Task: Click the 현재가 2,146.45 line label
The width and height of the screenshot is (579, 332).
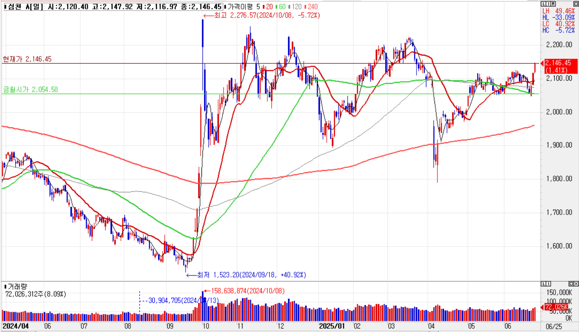Action: pyautogui.click(x=27, y=59)
